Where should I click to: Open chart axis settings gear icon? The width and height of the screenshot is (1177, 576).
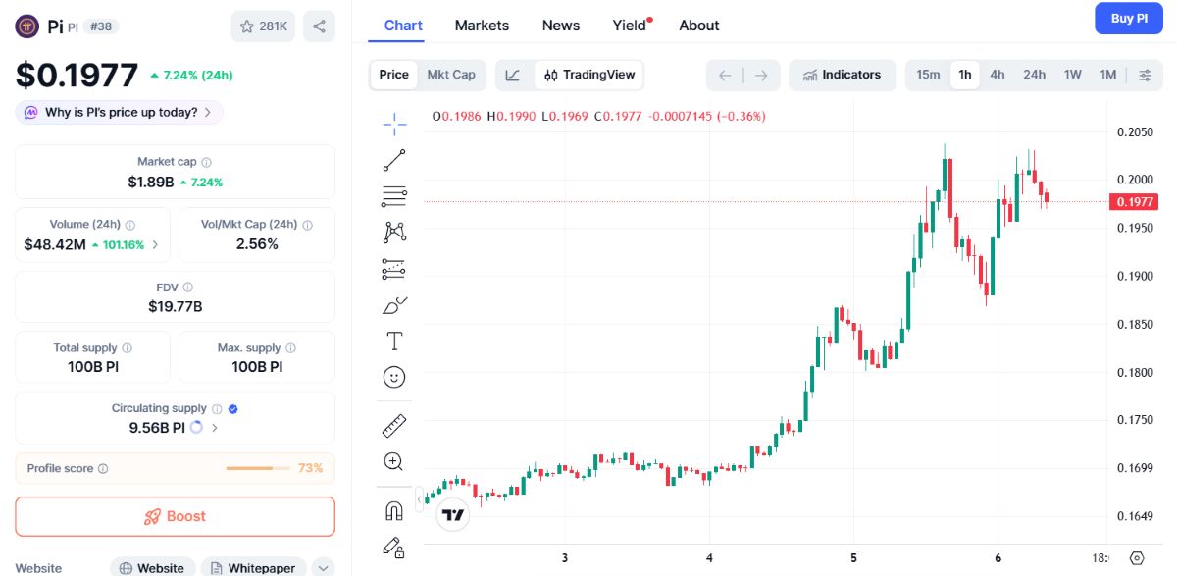(x=1137, y=557)
